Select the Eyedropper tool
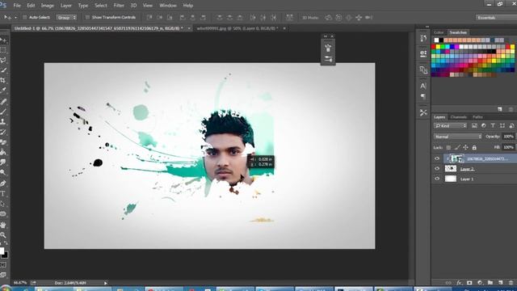The width and height of the screenshot is (517, 291). [3, 90]
